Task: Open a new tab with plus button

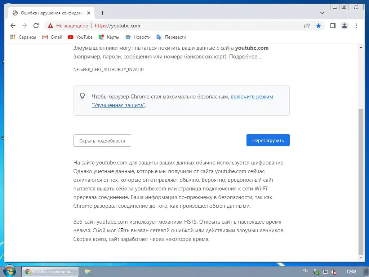Action: 102,13
